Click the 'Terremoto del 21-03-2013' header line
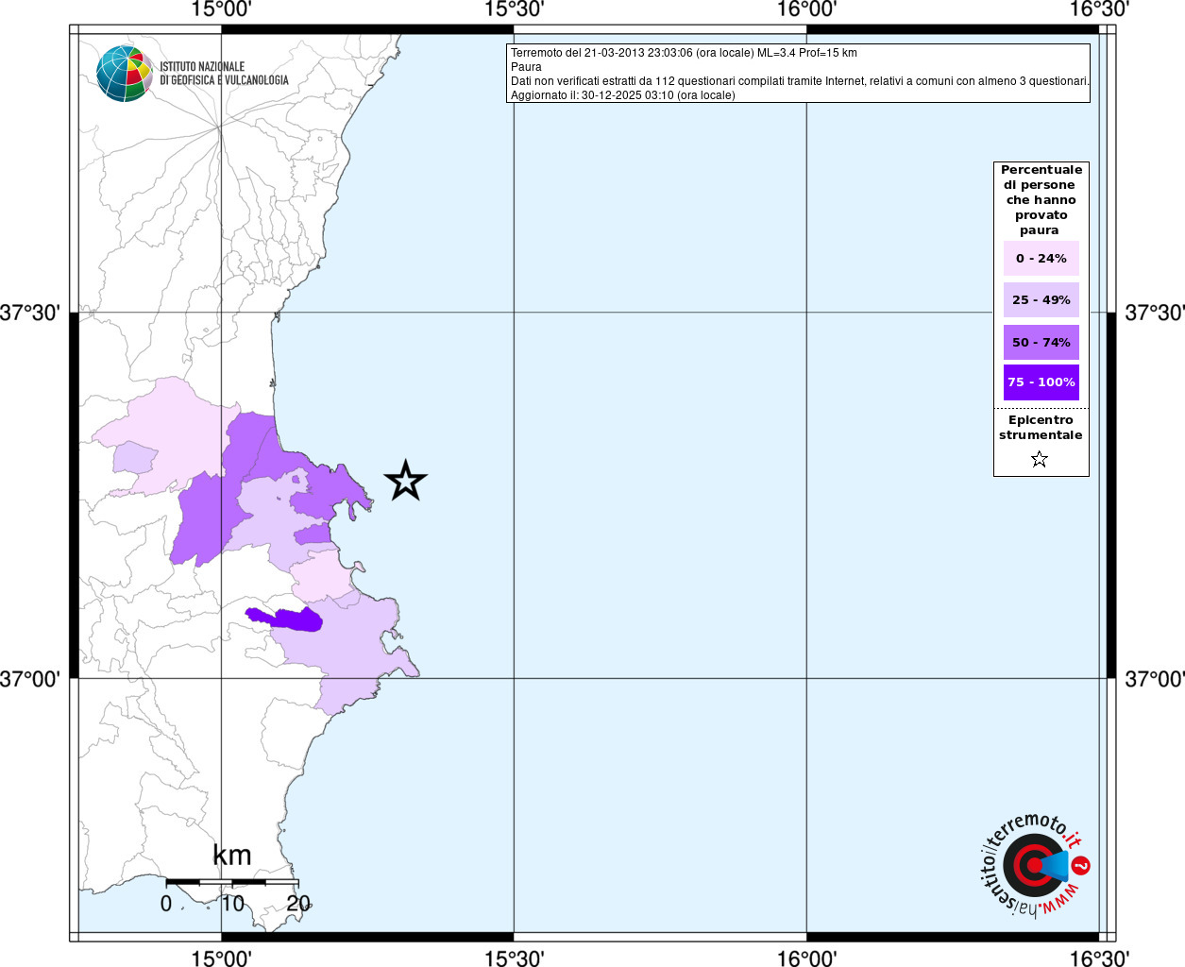This screenshot has width=1185, height=967. click(x=684, y=53)
